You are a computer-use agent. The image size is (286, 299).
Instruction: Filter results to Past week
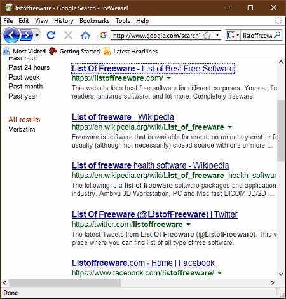pyautogui.click(x=24, y=77)
